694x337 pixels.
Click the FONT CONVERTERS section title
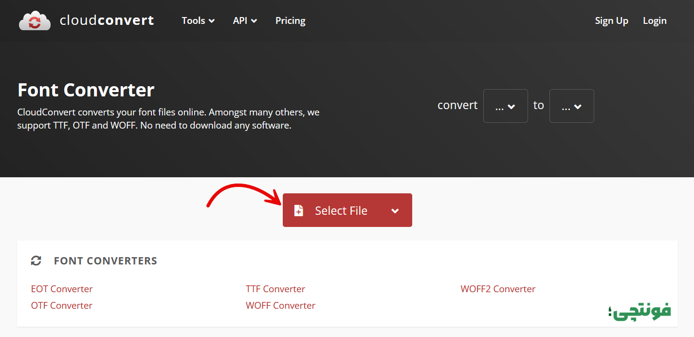[106, 261]
